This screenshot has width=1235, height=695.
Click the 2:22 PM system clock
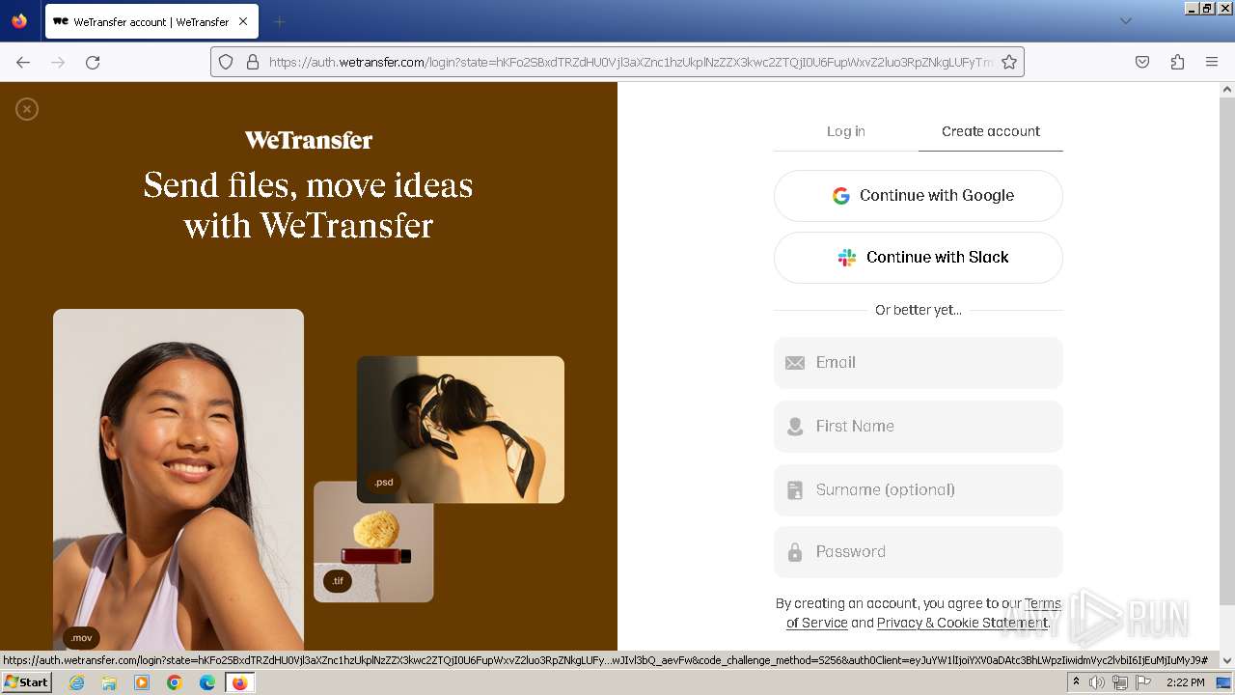point(1185,682)
